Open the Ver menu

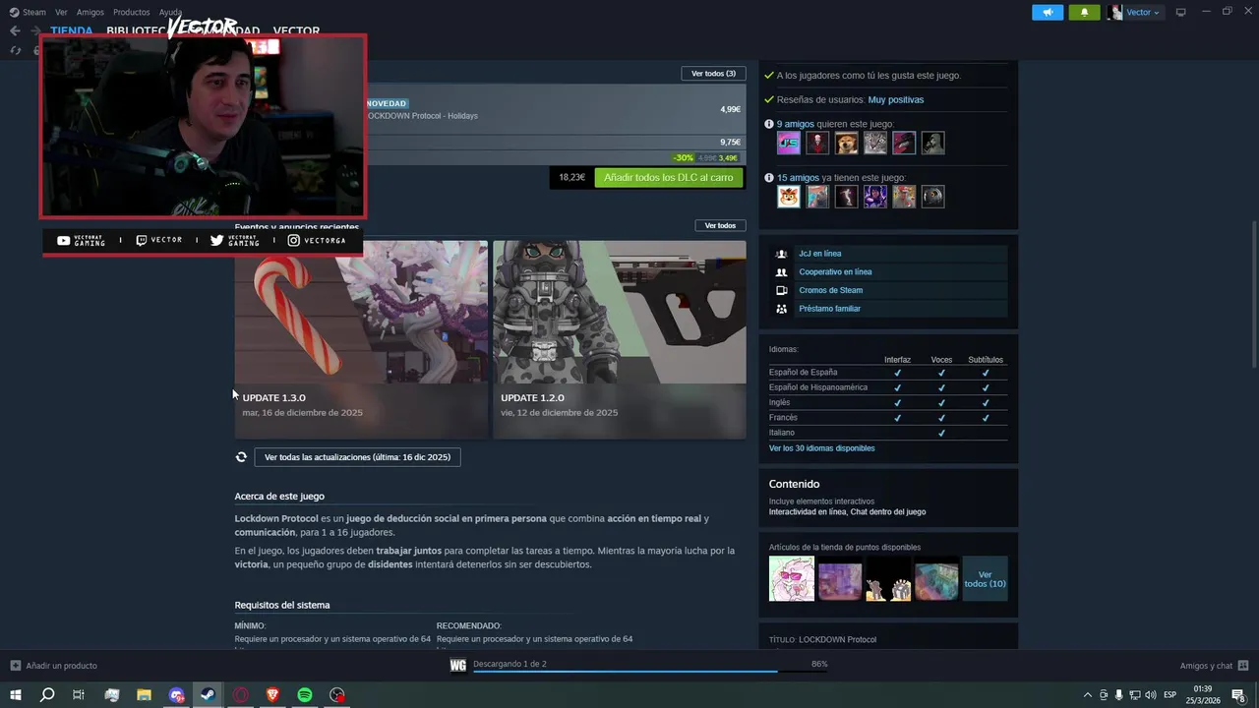(61, 13)
